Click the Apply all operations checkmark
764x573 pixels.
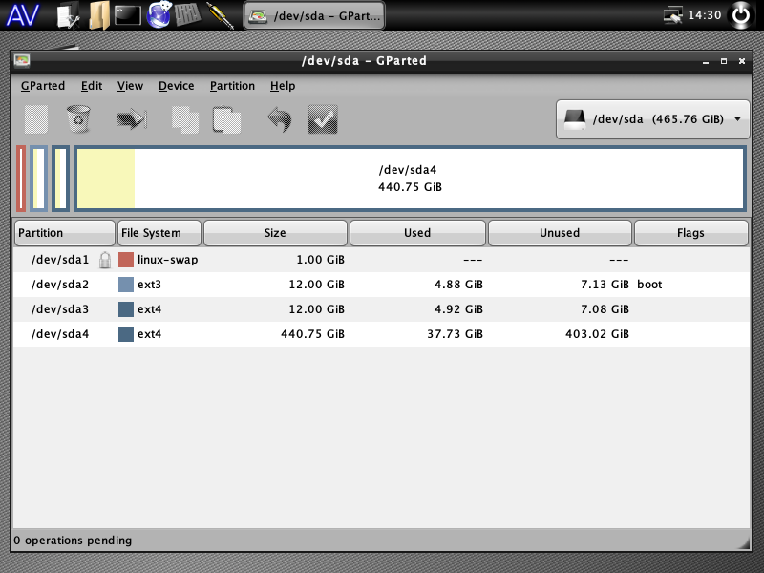pos(323,119)
